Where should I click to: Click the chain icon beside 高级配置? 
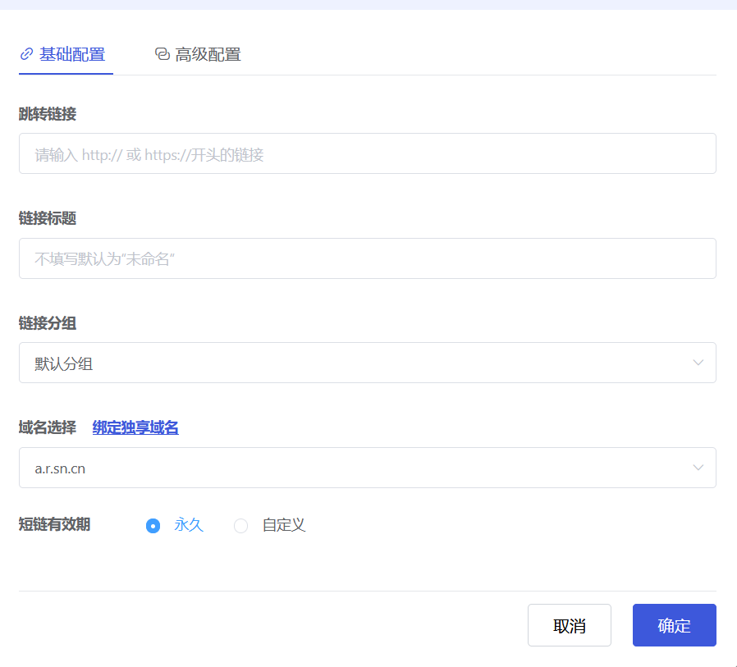(163, 54)
